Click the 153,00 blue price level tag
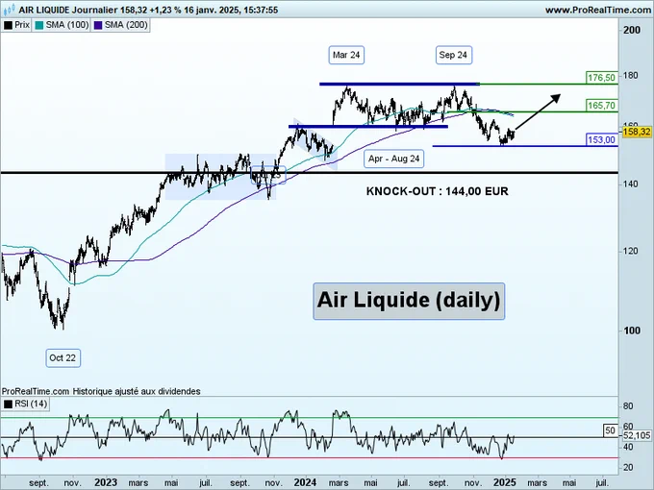The image size is (654, 490). point(601,139)
